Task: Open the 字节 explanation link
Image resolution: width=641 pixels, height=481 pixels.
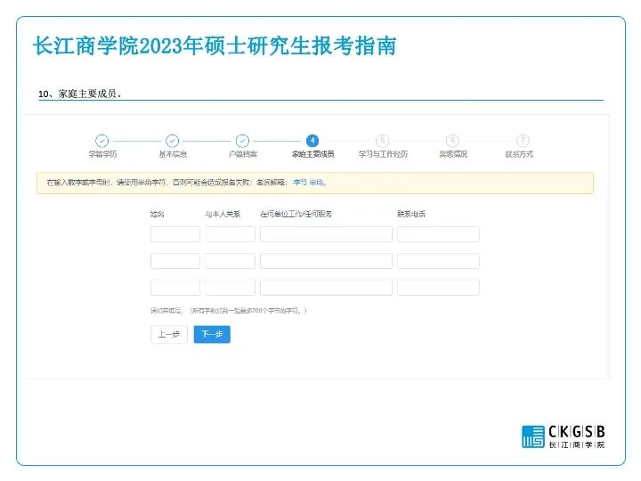Action: pos(300,183)
